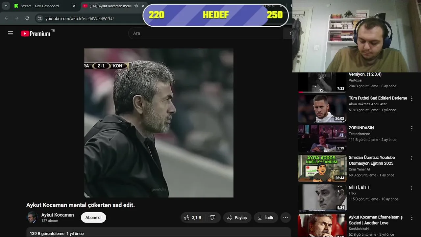The image size is (421, 237).
Task: Open Aykut Kocaman Efsaneleşmiş Sözleri thumbnail
Action: click(x=322, y=226)
